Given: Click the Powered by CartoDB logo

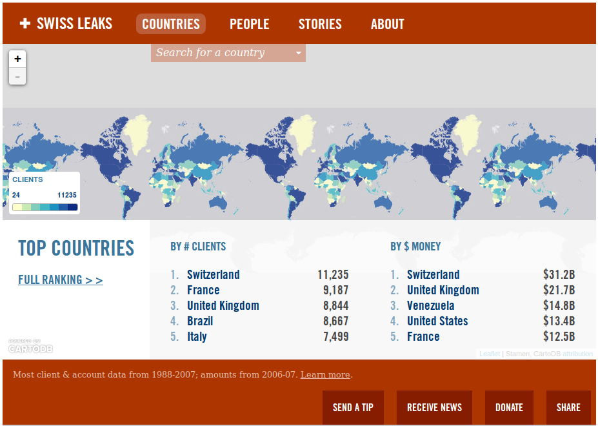Looking at the screenshot, I should point(30,346).
